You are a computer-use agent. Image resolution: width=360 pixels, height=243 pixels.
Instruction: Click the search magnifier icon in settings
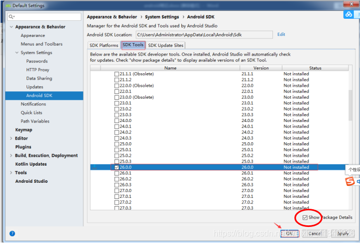tap(11, 17)
